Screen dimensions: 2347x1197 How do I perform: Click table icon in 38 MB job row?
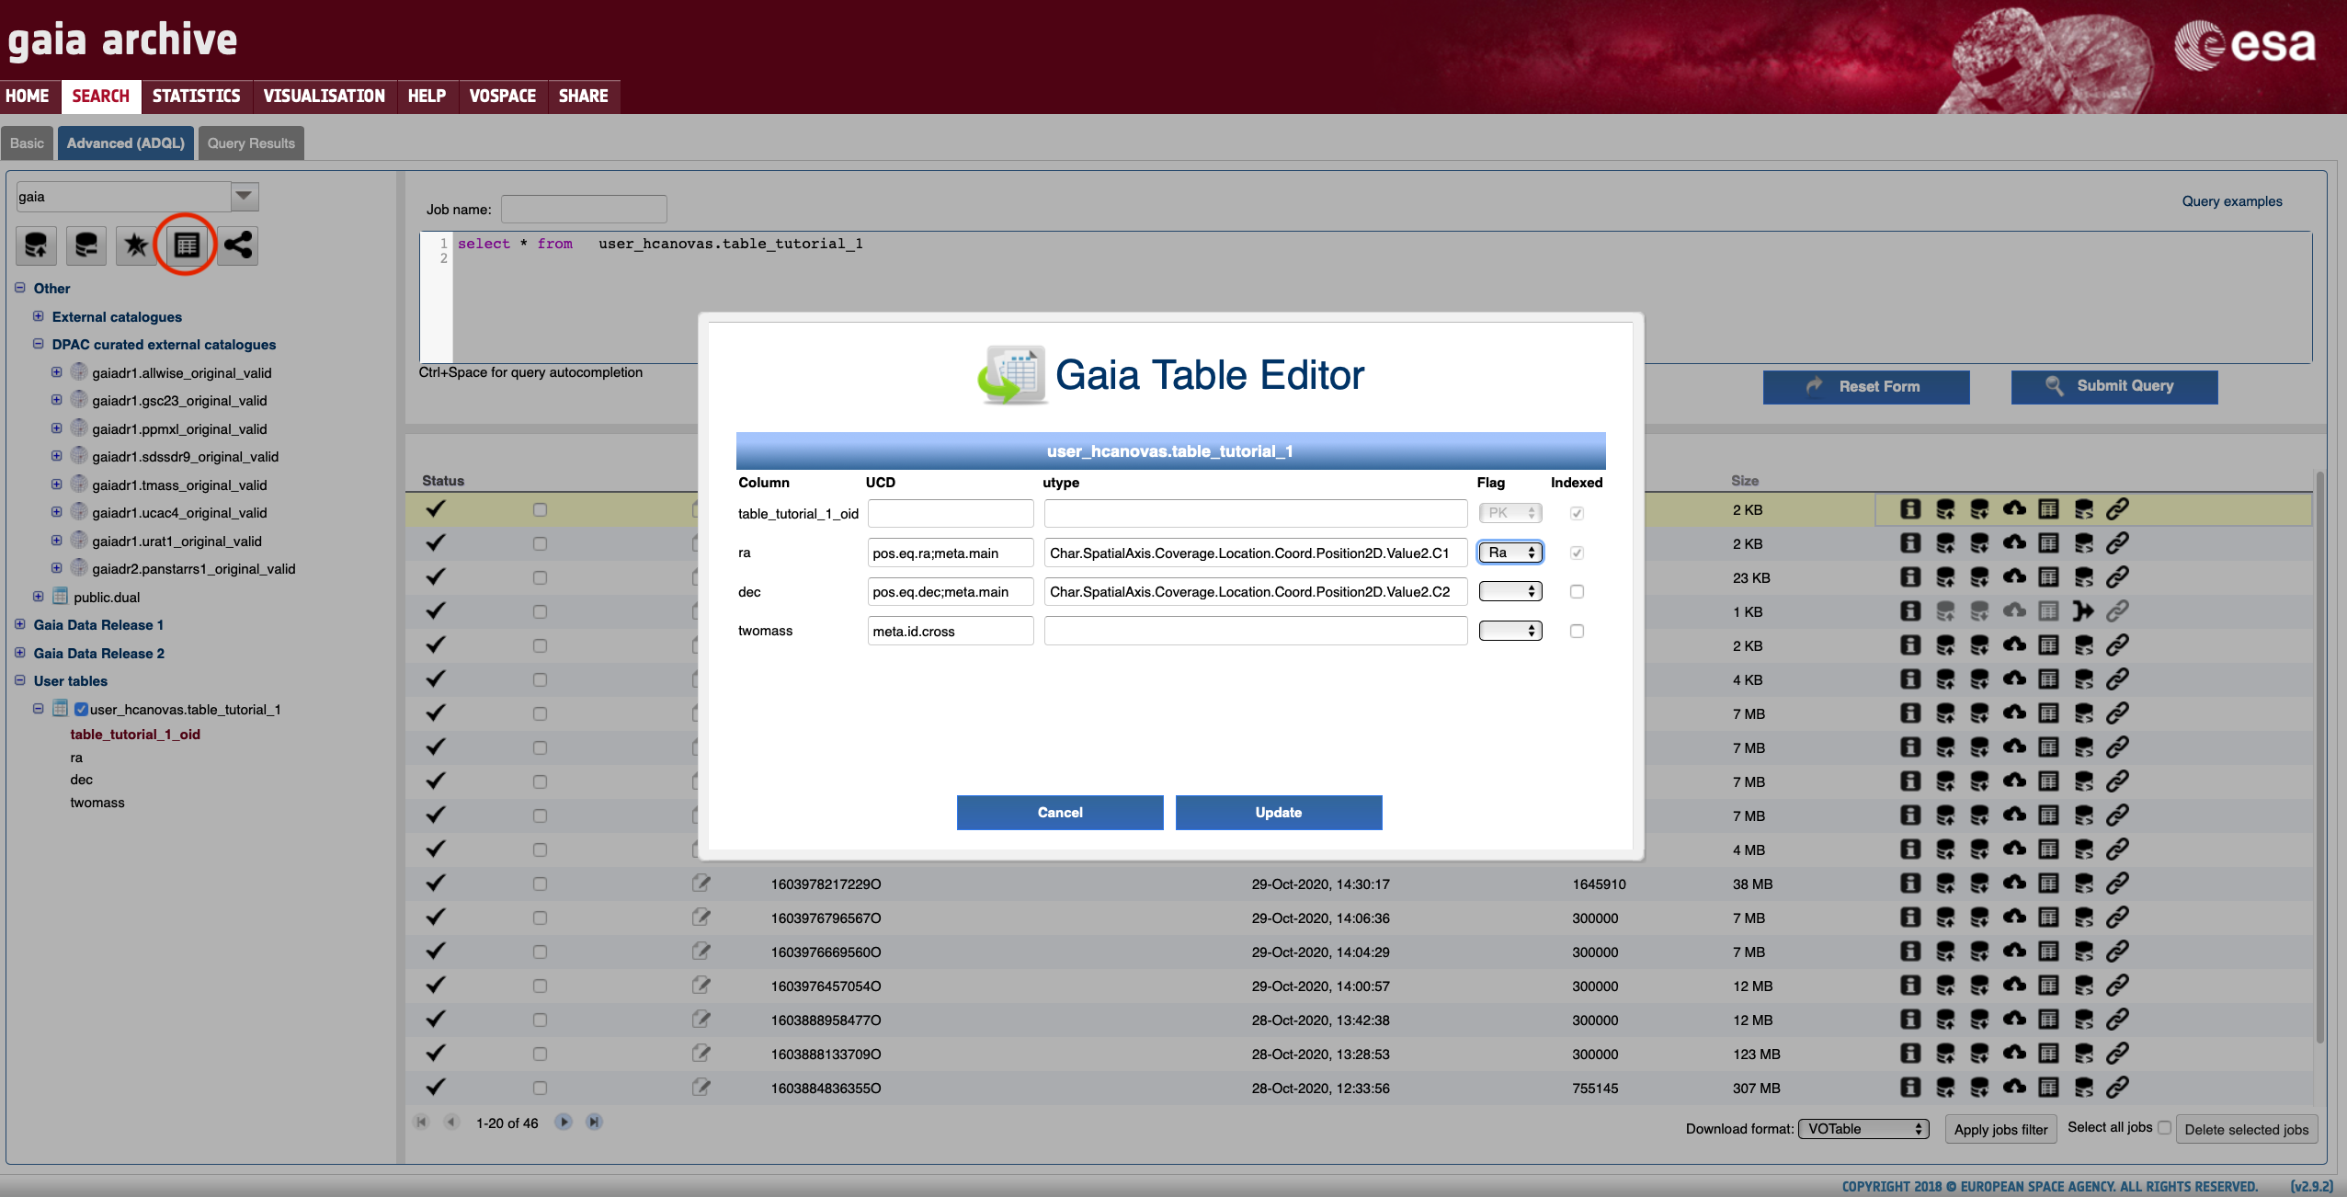pos(2048,883)
